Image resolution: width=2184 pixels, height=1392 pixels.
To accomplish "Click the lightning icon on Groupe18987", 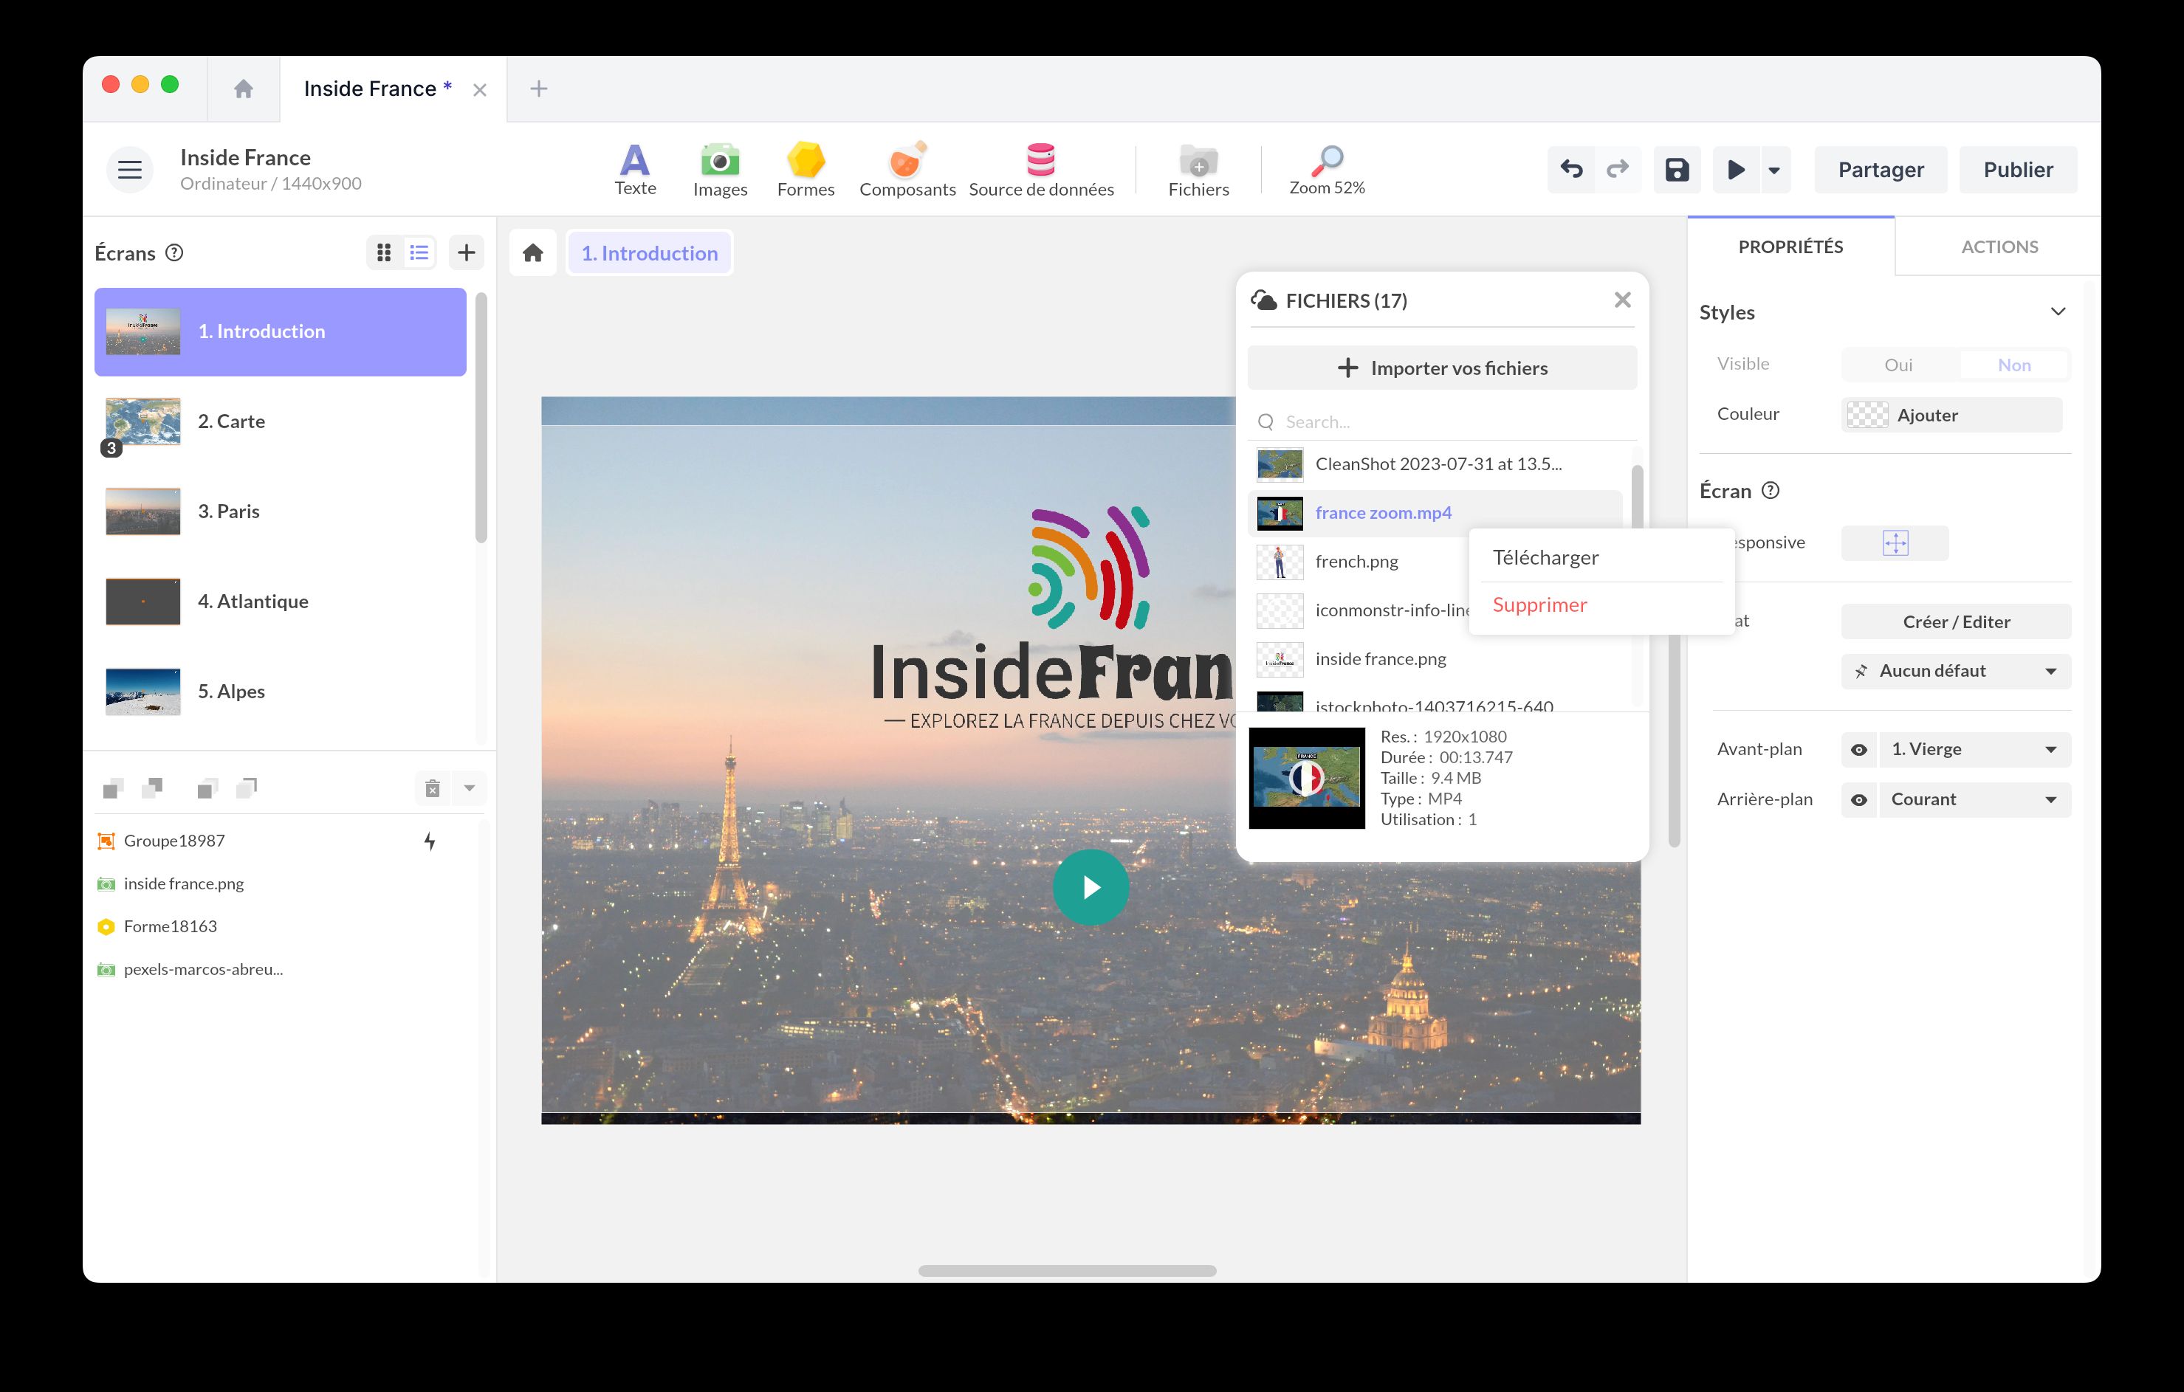I will [x=429, y=841].
